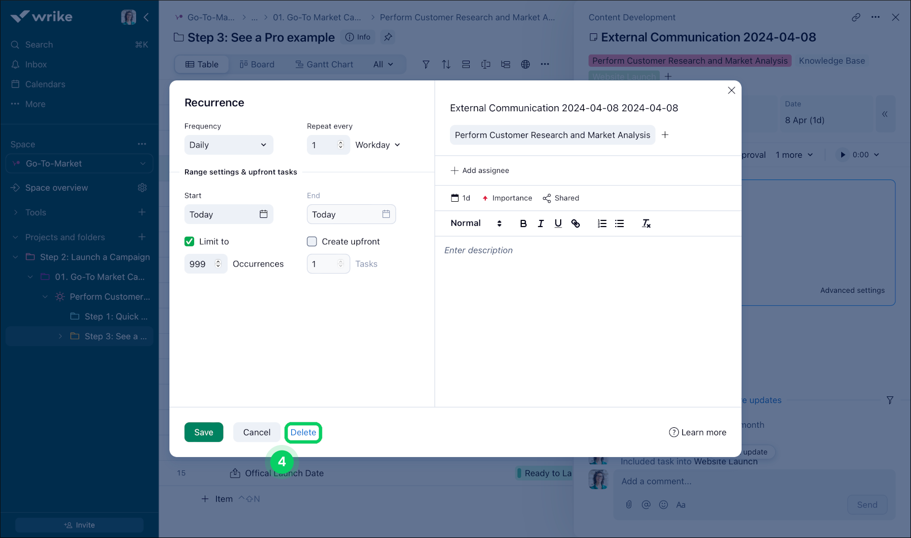Clear text formatting icon
911x538 pixels.
point(646,223)
